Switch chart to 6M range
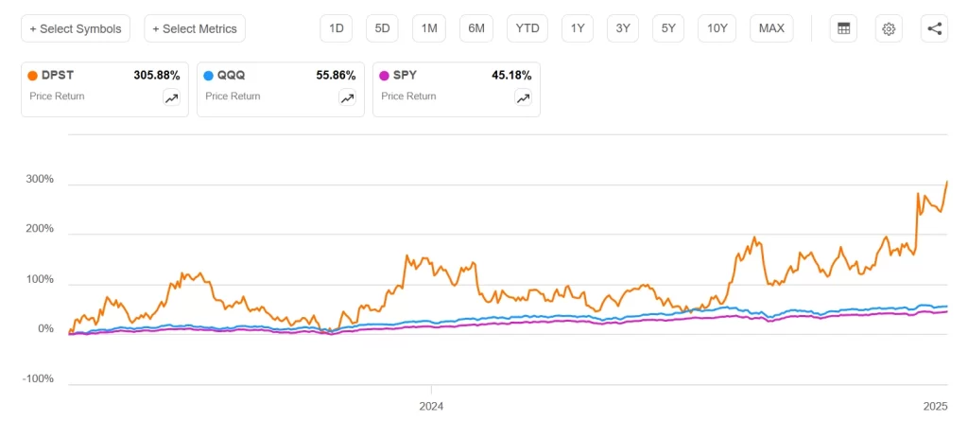The image size is (968, 439). (x=475, y=28)
